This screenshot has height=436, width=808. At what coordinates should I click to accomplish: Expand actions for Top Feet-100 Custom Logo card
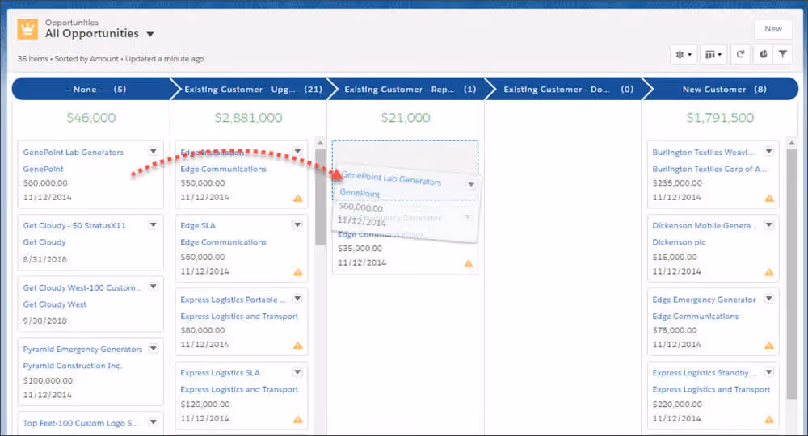(153, 422)
